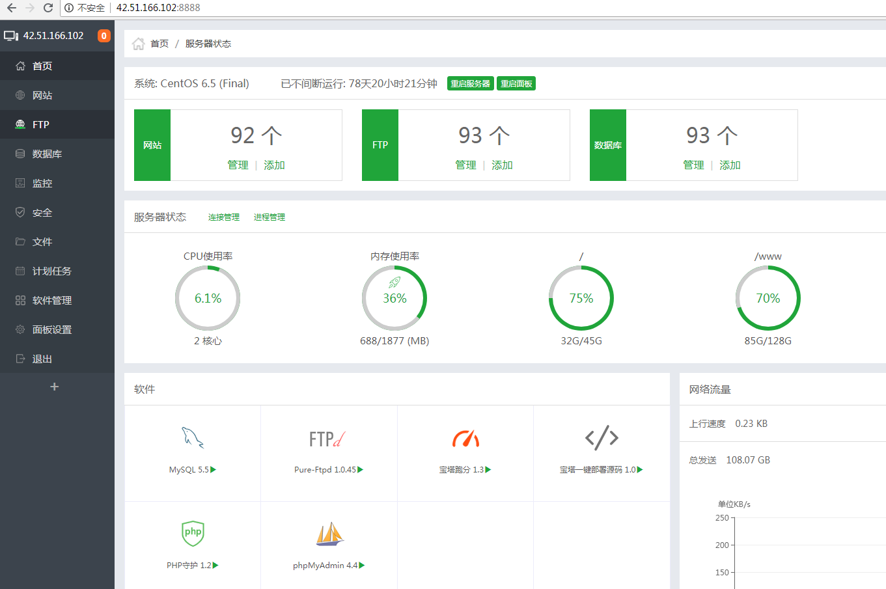Click the 首页 breadcrumb link
Viewport: 886px width, 589px height.
(x=159, y=44)
